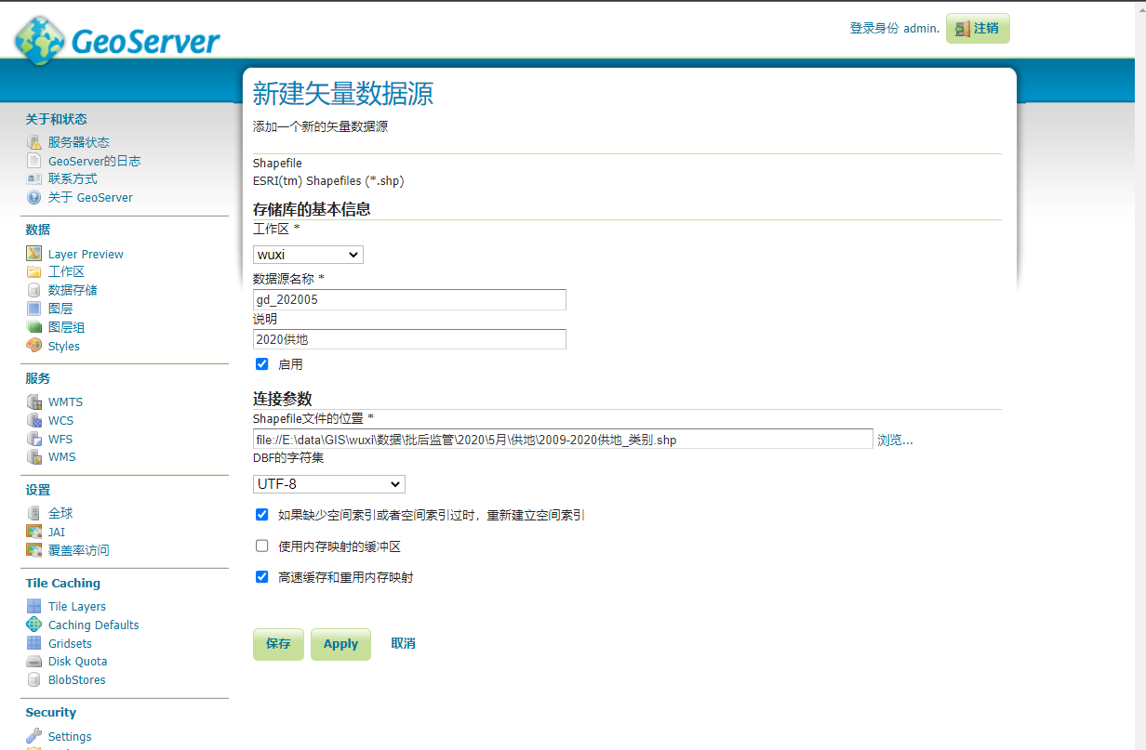Enable 使用内存映射的缓冲区 checkbox
The height and width of the screenshot is (750, 1146).
[262, 546]
